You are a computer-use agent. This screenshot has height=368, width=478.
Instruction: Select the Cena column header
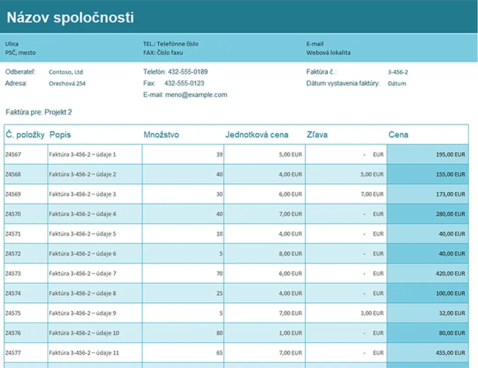click(x=398, y=135)
